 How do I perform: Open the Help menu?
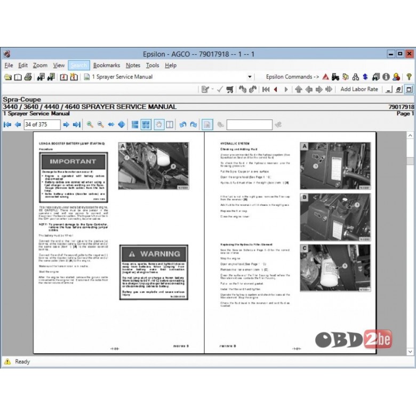(171, 65)
